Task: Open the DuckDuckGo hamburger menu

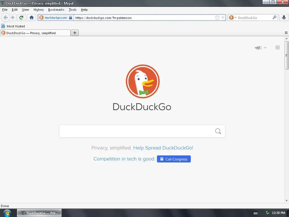Action: point(278,47)
